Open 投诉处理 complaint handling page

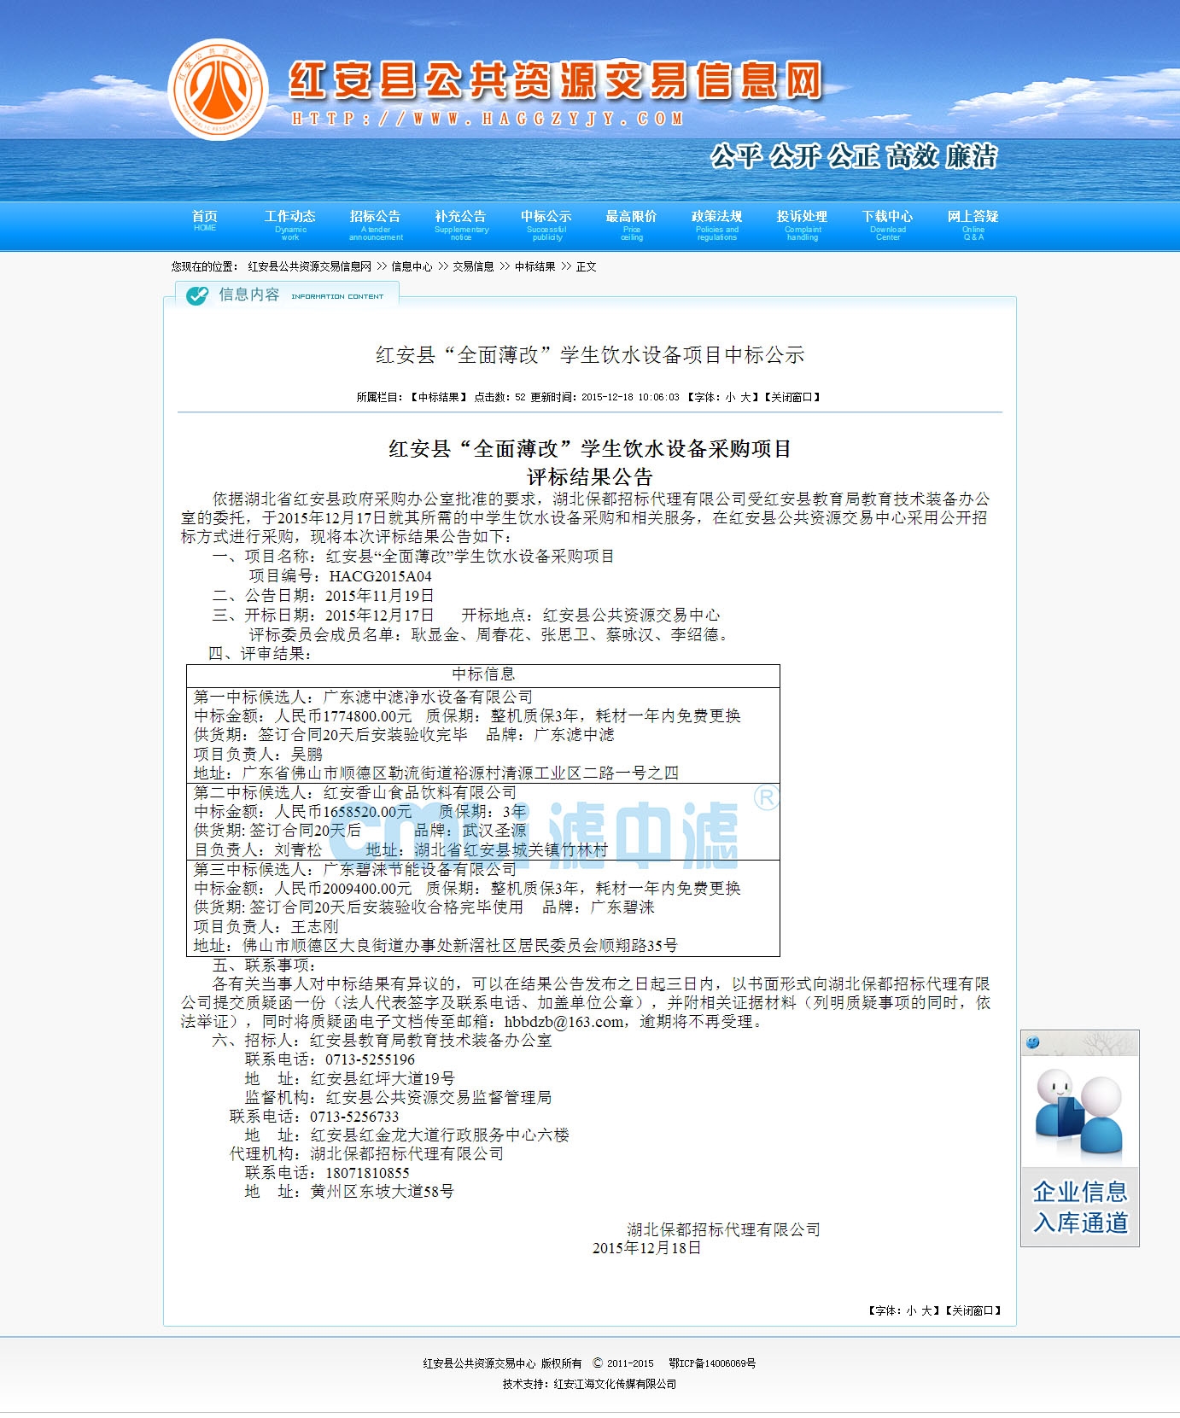point(802,225)
